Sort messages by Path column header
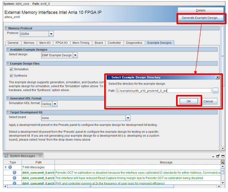This screenshot has height=192, width=228. click(38, 162)
